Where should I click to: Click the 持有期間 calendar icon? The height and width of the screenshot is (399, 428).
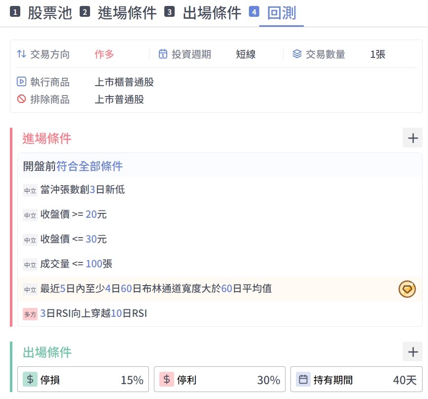[x=303, y=380]
